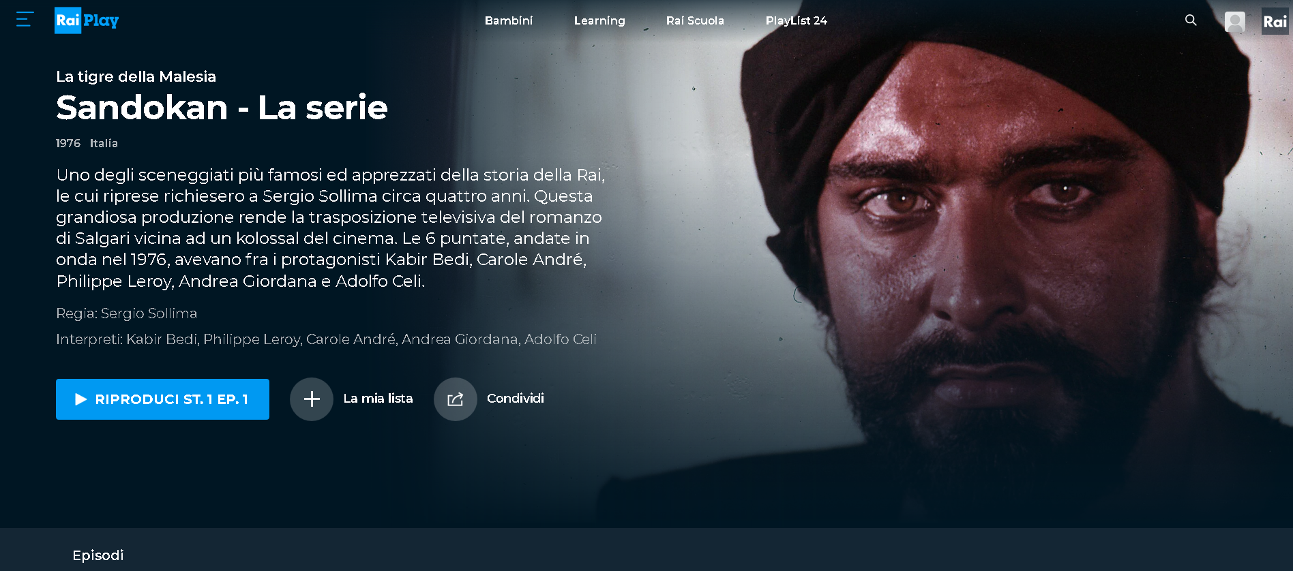Click the Interpreti cast line
Screen dimensions: 1293x571
point(326,339)
